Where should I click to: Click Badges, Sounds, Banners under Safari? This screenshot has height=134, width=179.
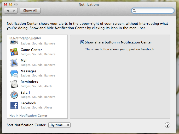(x=38, y=97)
